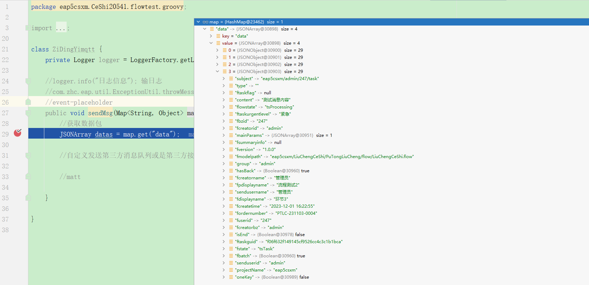This screenshot has width=589, height=285.
Task: Click the watch glasses icon beside map
Action: point(205,22)
